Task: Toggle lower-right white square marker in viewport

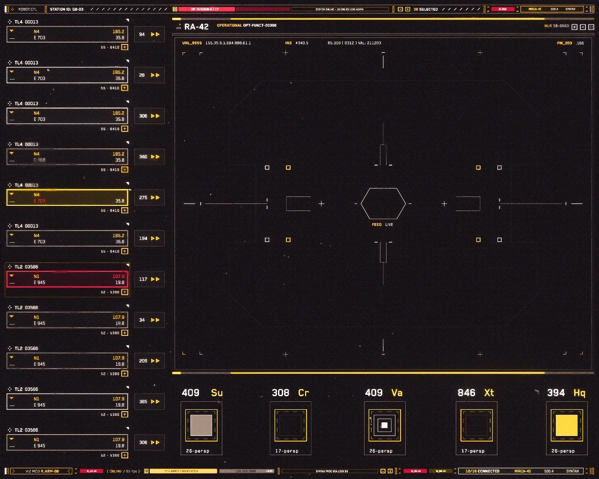Action: coord(499,240)
